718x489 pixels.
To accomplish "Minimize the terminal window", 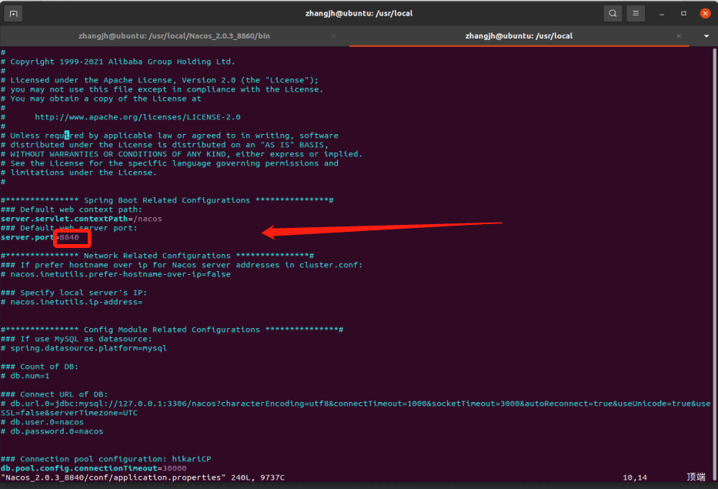I will click(662, 14).
